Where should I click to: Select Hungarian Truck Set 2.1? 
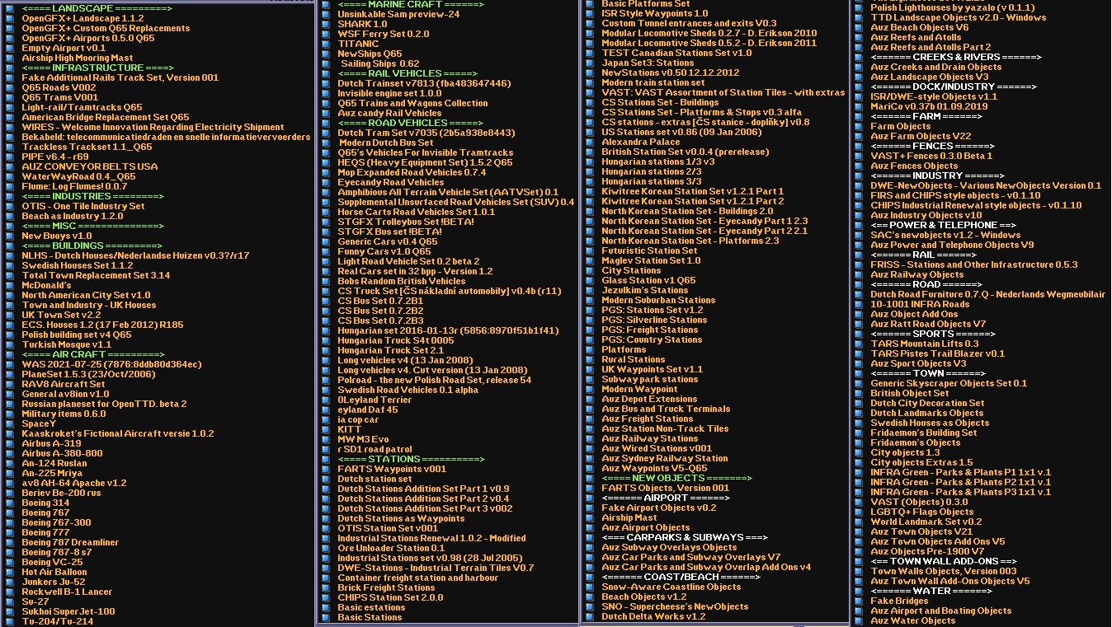click(x=390, y=350)
